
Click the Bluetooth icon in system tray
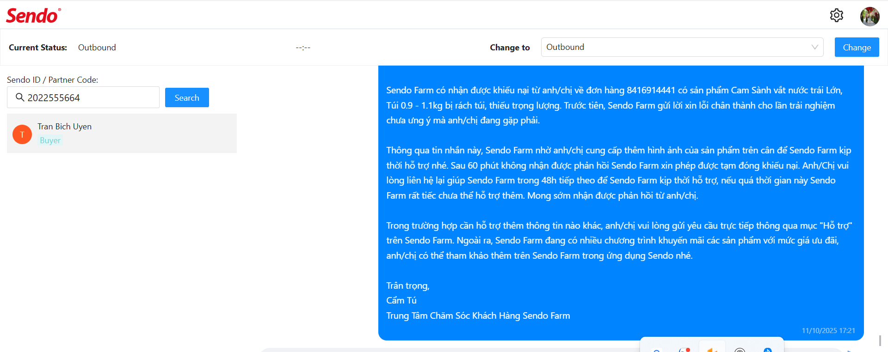tap(767, 350)
